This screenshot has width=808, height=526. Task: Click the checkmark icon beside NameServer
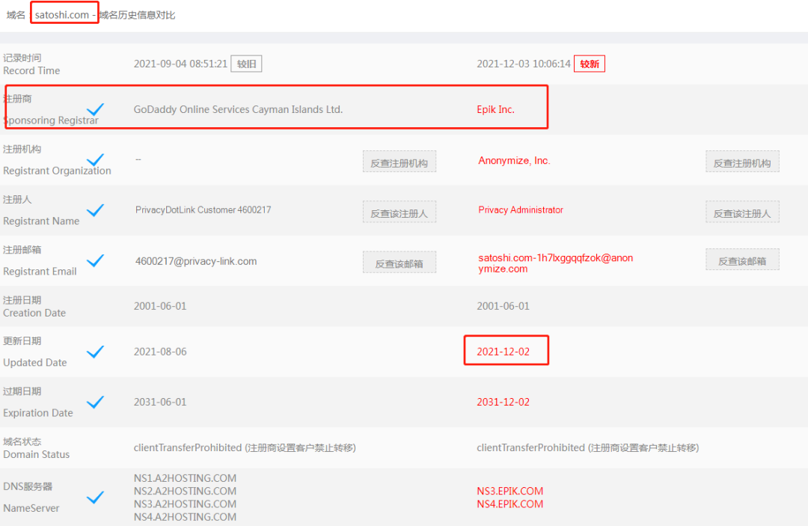(95, 497)
